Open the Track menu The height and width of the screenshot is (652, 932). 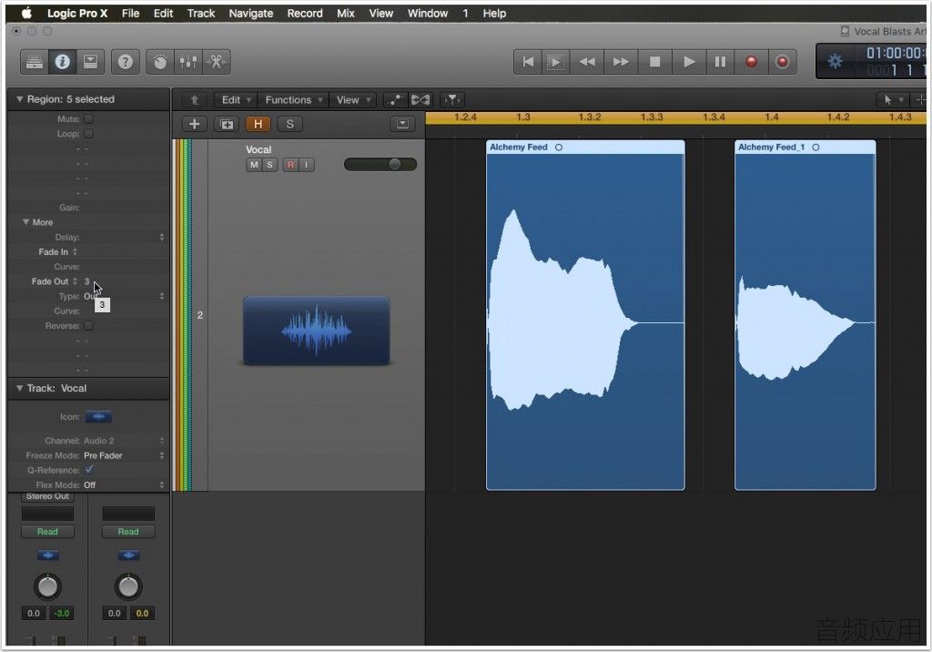201,13
